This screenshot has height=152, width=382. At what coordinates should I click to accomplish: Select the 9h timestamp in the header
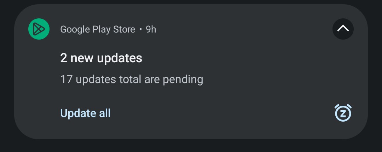coord(151,29)
